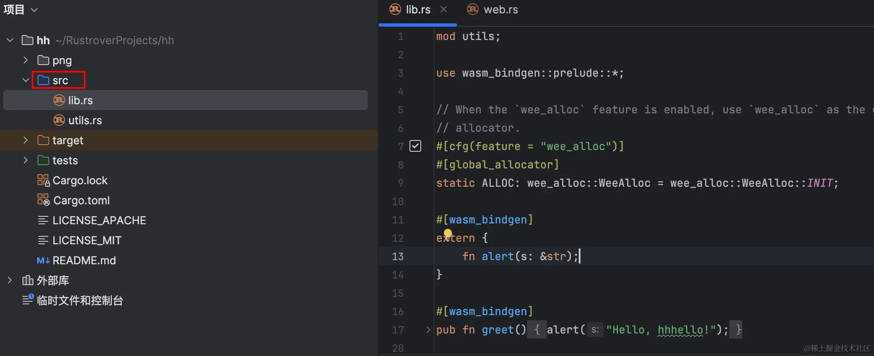Select the tests folder icon
The image size is (874, 356).
click(x=43, y=160)
